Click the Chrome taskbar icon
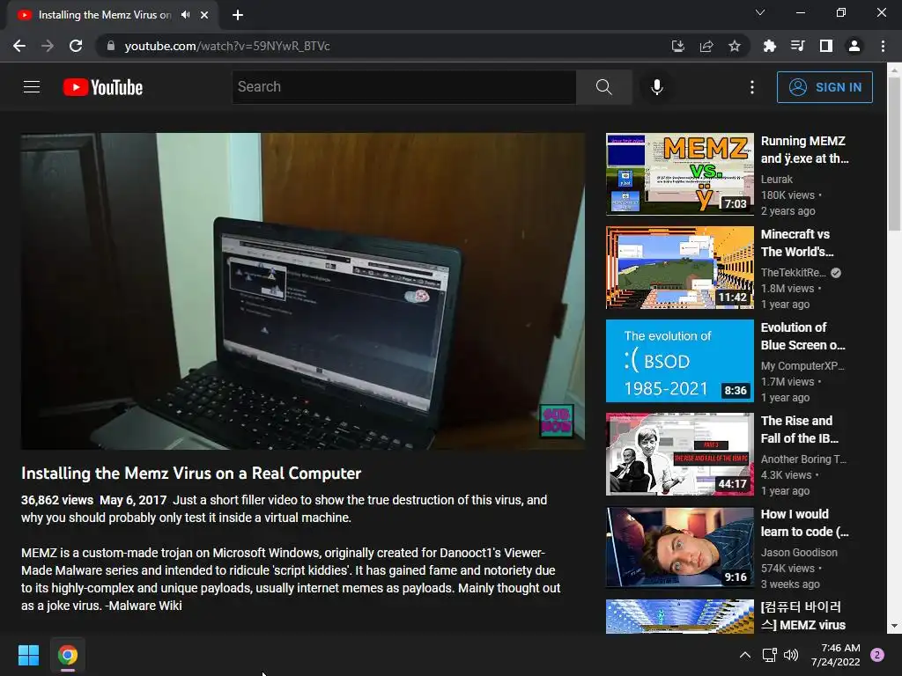Viewport: 902px width, 676px height. pos(67,655)
